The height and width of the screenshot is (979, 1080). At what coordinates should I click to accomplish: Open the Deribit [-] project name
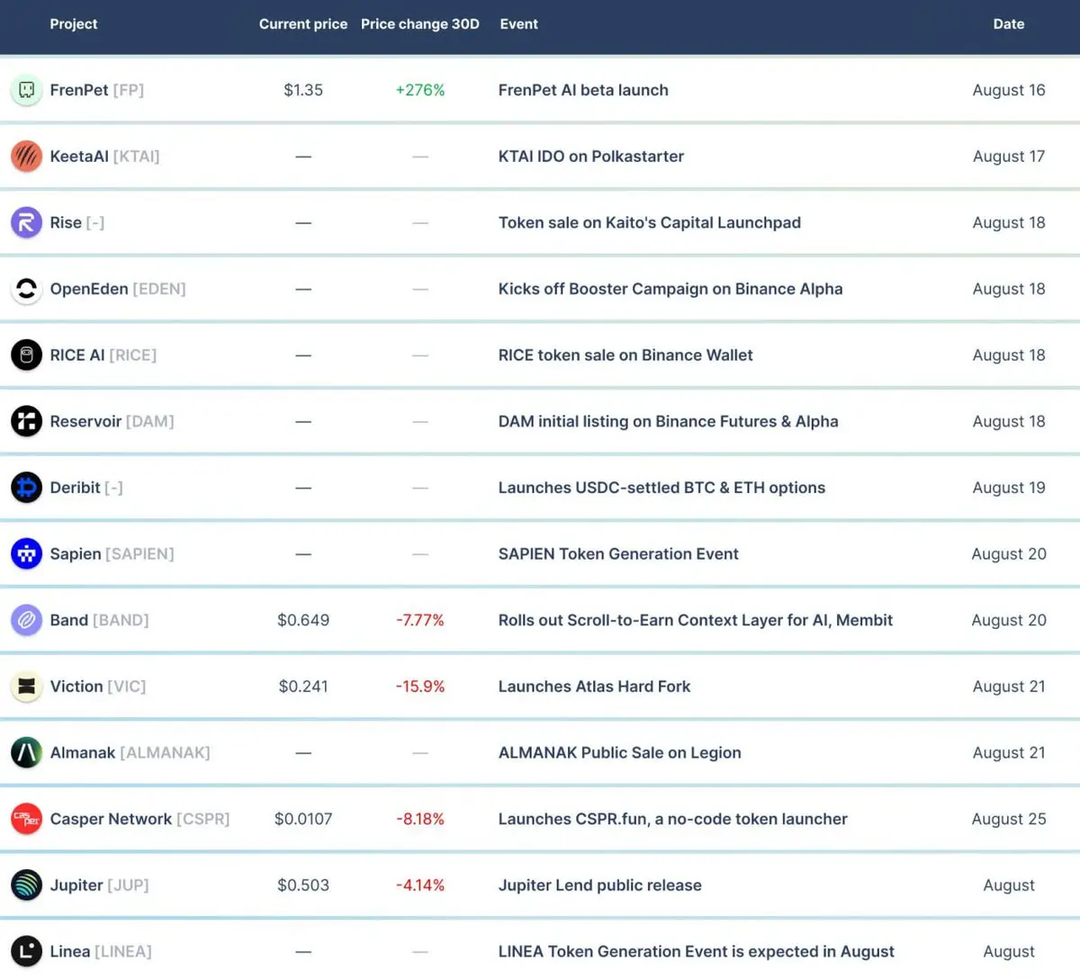86,488
